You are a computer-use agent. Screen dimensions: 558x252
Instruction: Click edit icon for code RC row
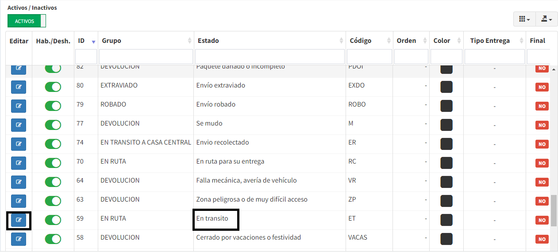pos(19,163)
